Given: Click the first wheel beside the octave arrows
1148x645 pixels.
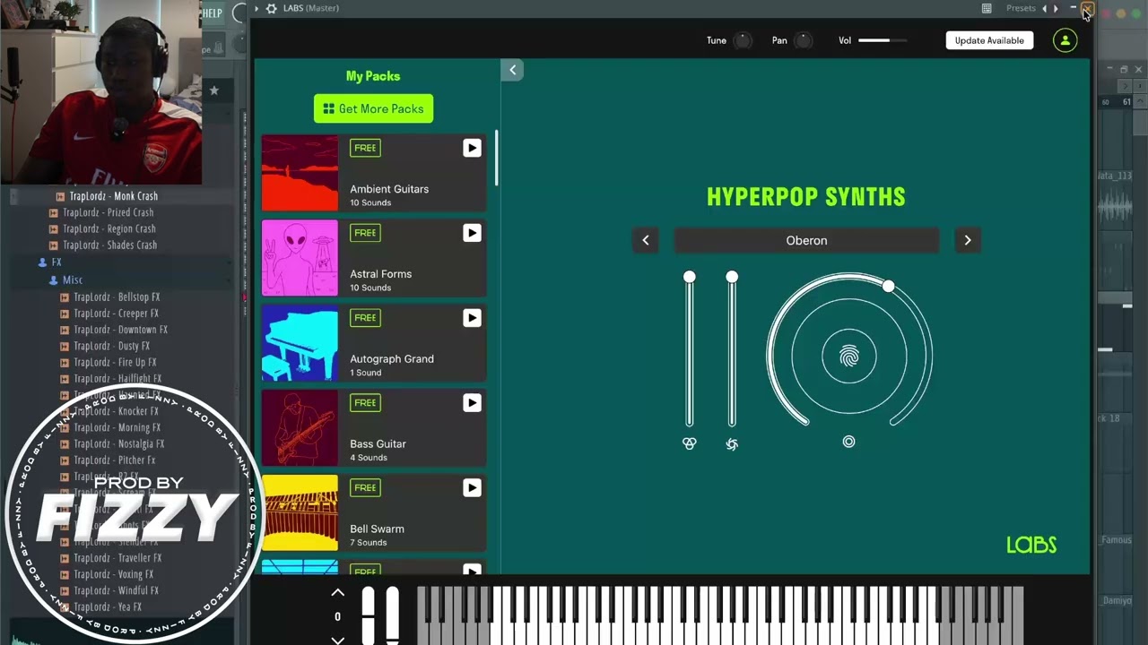Looking at the screenshot, I should click(369, 615).
